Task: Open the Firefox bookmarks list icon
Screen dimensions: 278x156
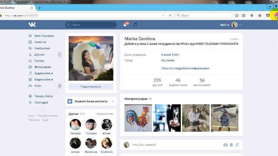Action: pyautogui.click(x=244, y=16)
